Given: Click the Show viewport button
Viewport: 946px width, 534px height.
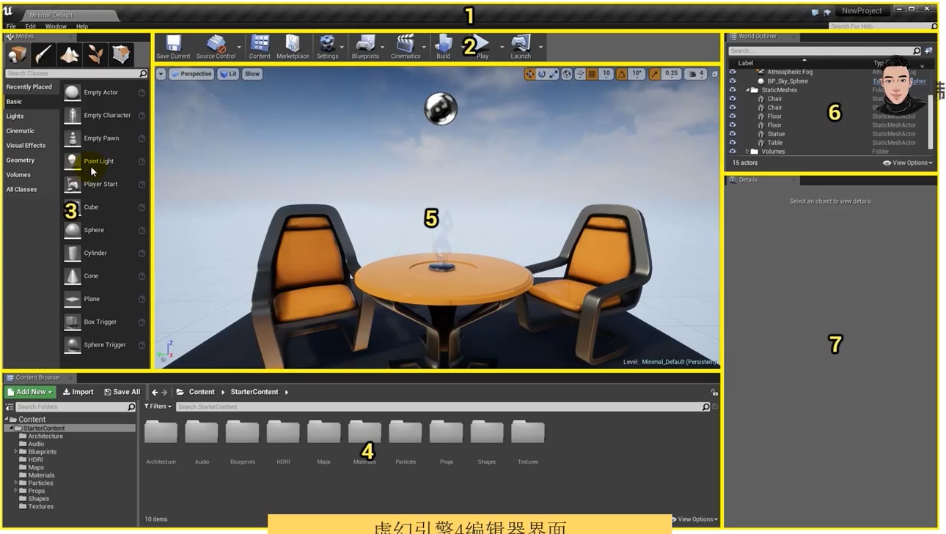Looking at the screenshot, I should [252, 74].
